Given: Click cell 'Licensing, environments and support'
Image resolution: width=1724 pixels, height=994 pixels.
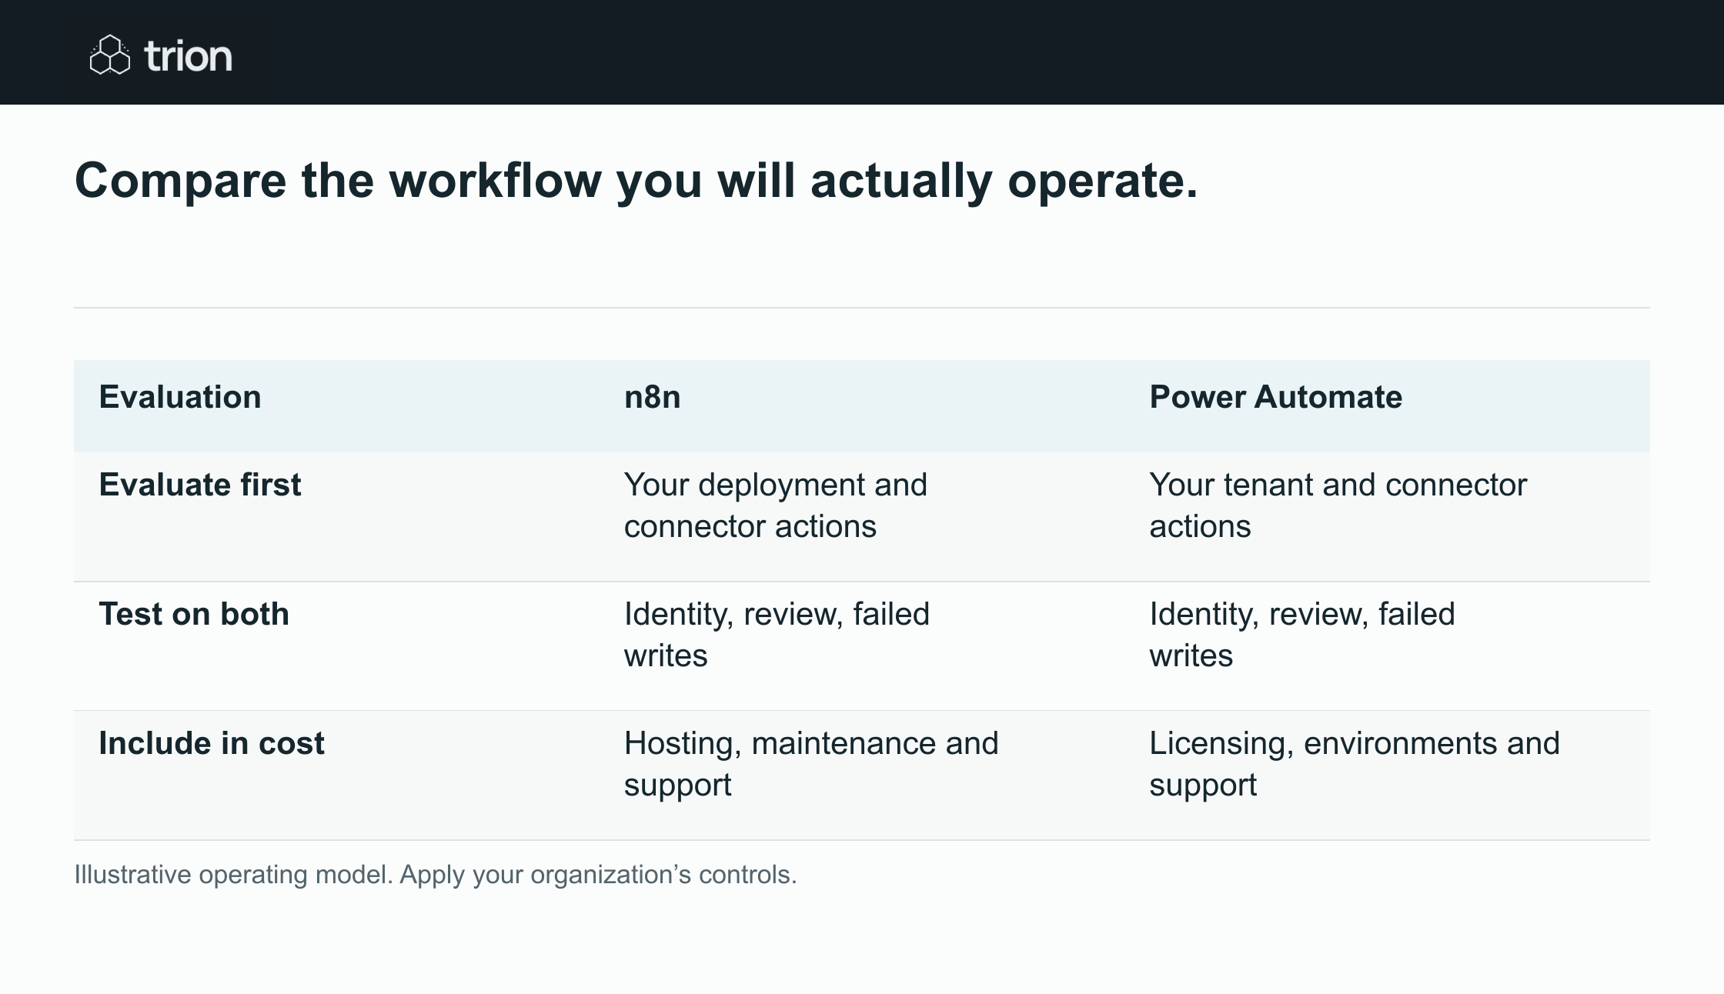Looking at the screenshot, I should coord(1355,764).
